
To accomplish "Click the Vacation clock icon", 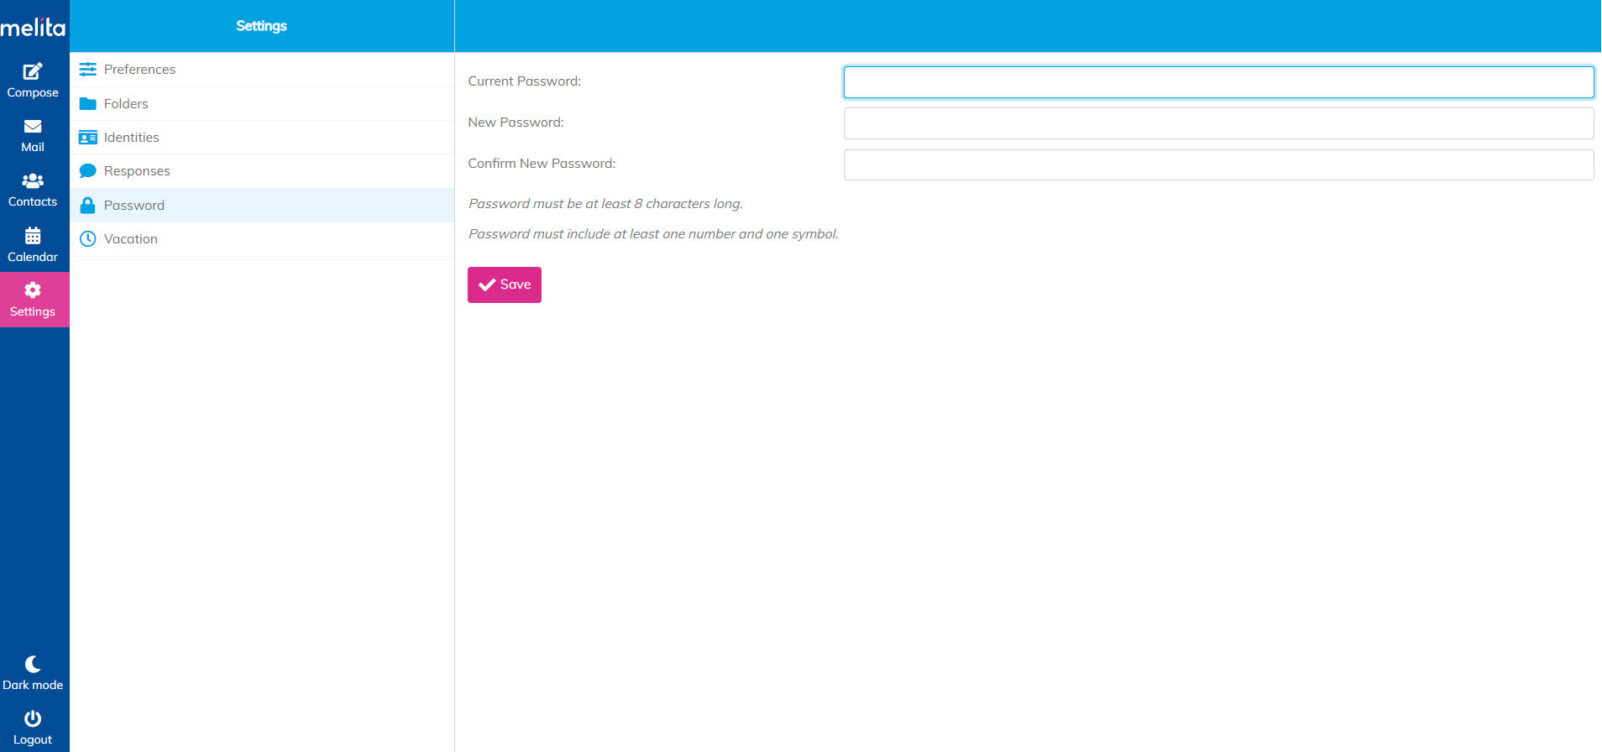I will 87,239.
